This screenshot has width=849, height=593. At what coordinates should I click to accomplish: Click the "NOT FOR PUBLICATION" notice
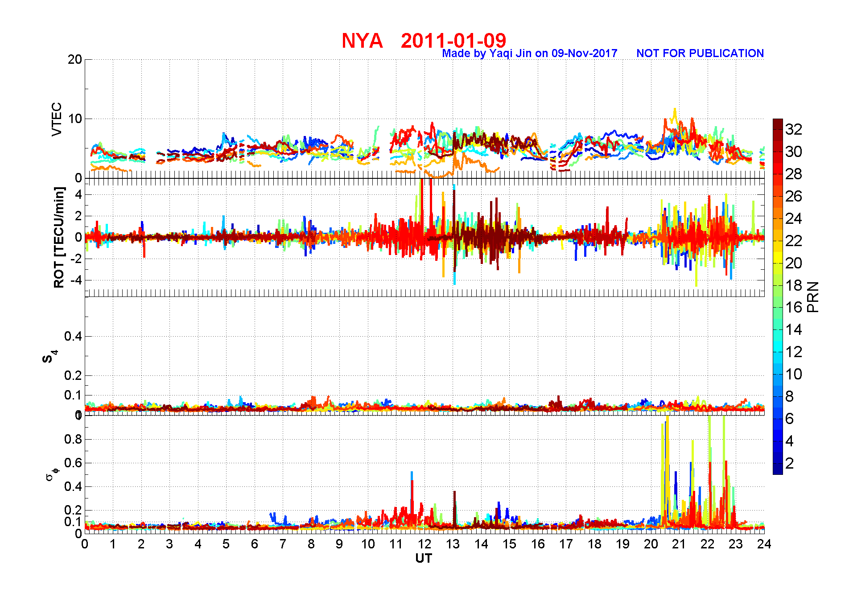700,54
